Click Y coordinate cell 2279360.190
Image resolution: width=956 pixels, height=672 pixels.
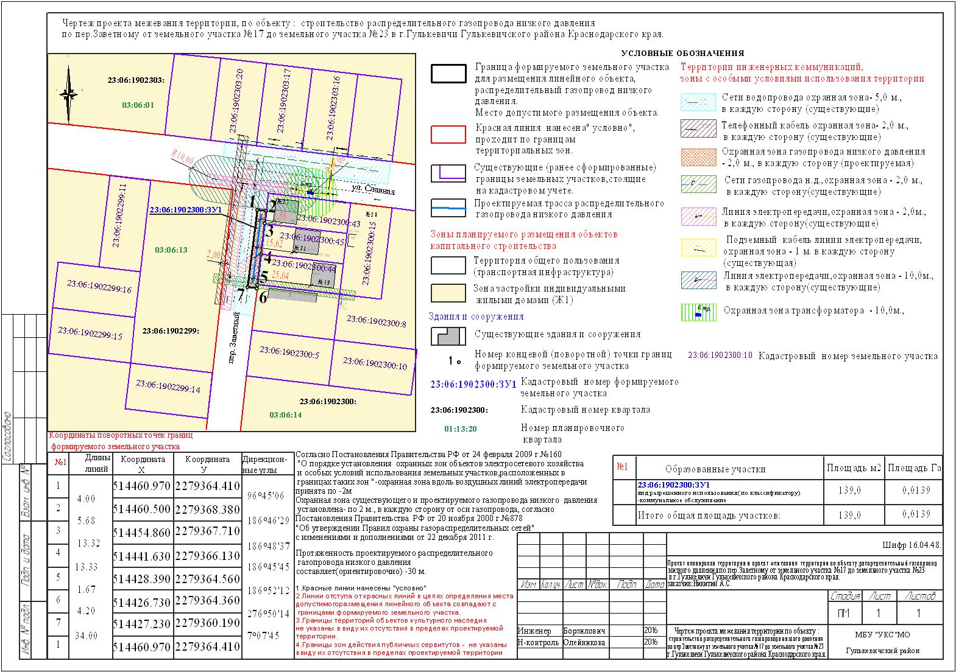coord(208,623)
